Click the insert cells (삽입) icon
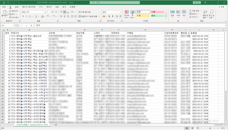 pyautogui.click(x=172, y=13)
